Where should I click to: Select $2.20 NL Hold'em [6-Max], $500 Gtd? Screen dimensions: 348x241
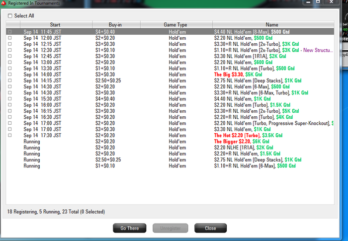170,87
